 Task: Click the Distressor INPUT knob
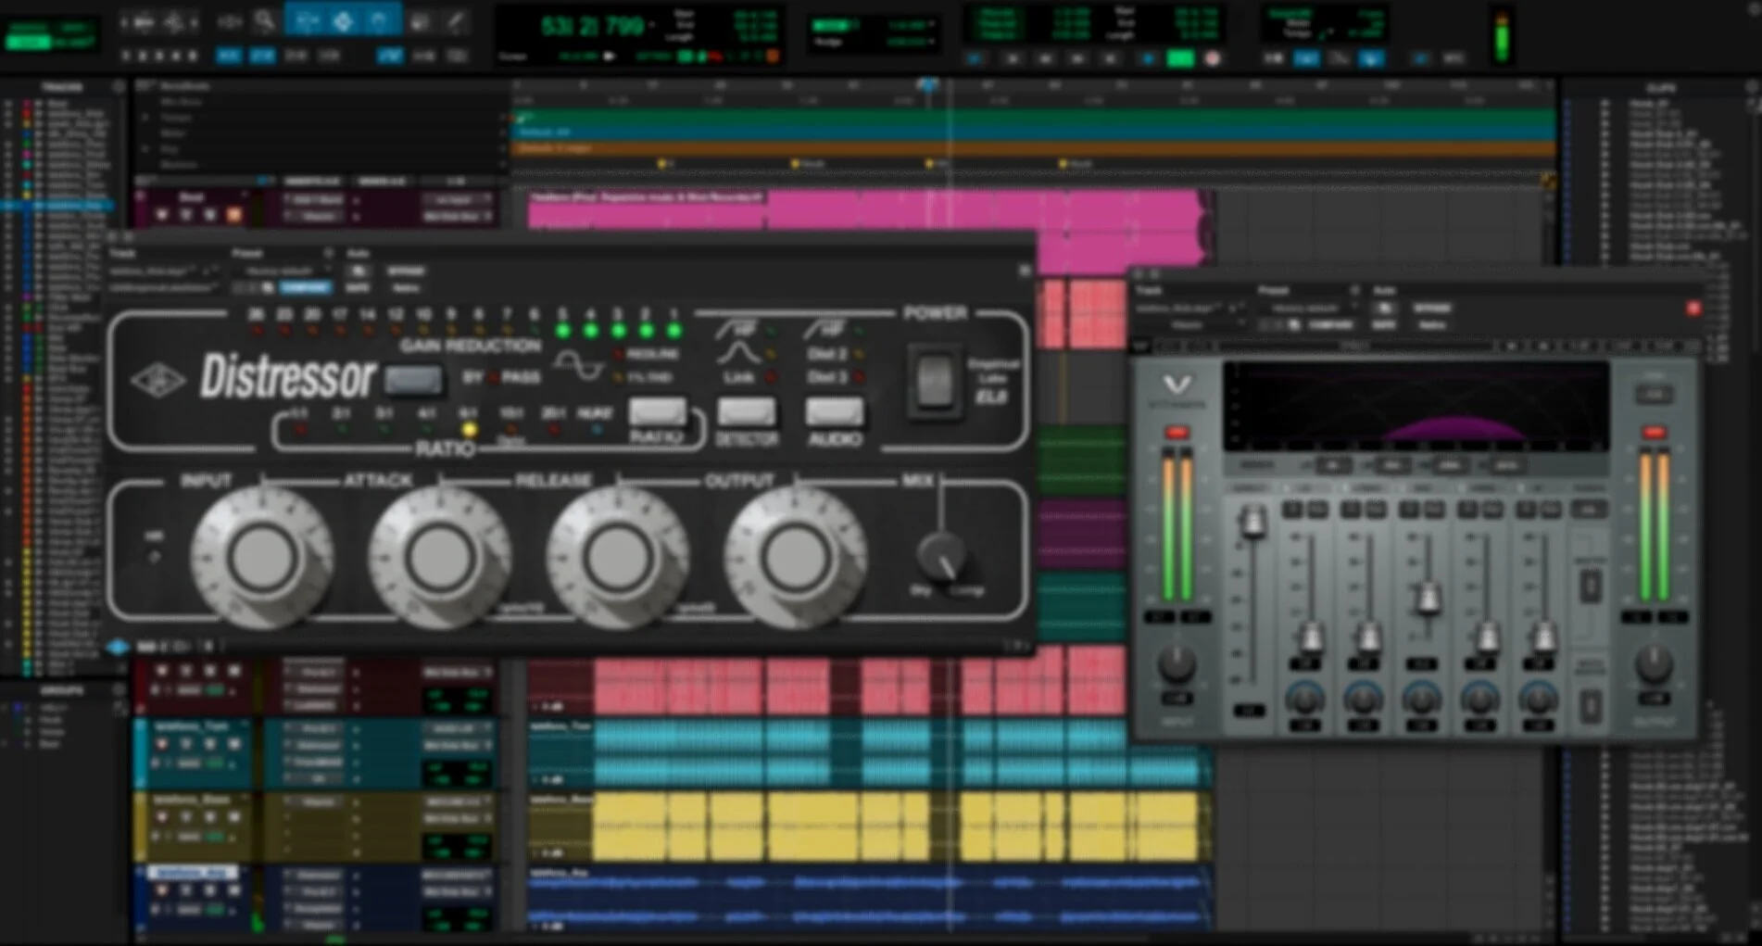coord(262,557)
